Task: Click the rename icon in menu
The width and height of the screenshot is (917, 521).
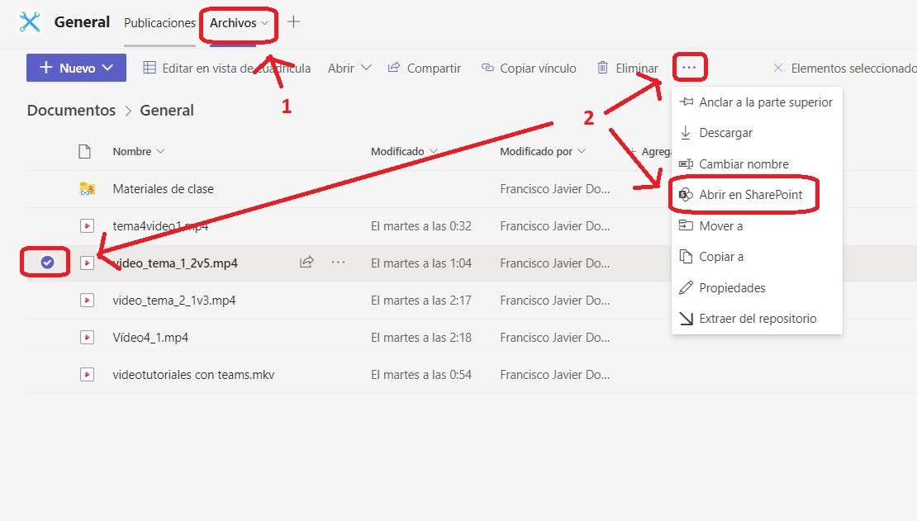Action: pos(686,164)
